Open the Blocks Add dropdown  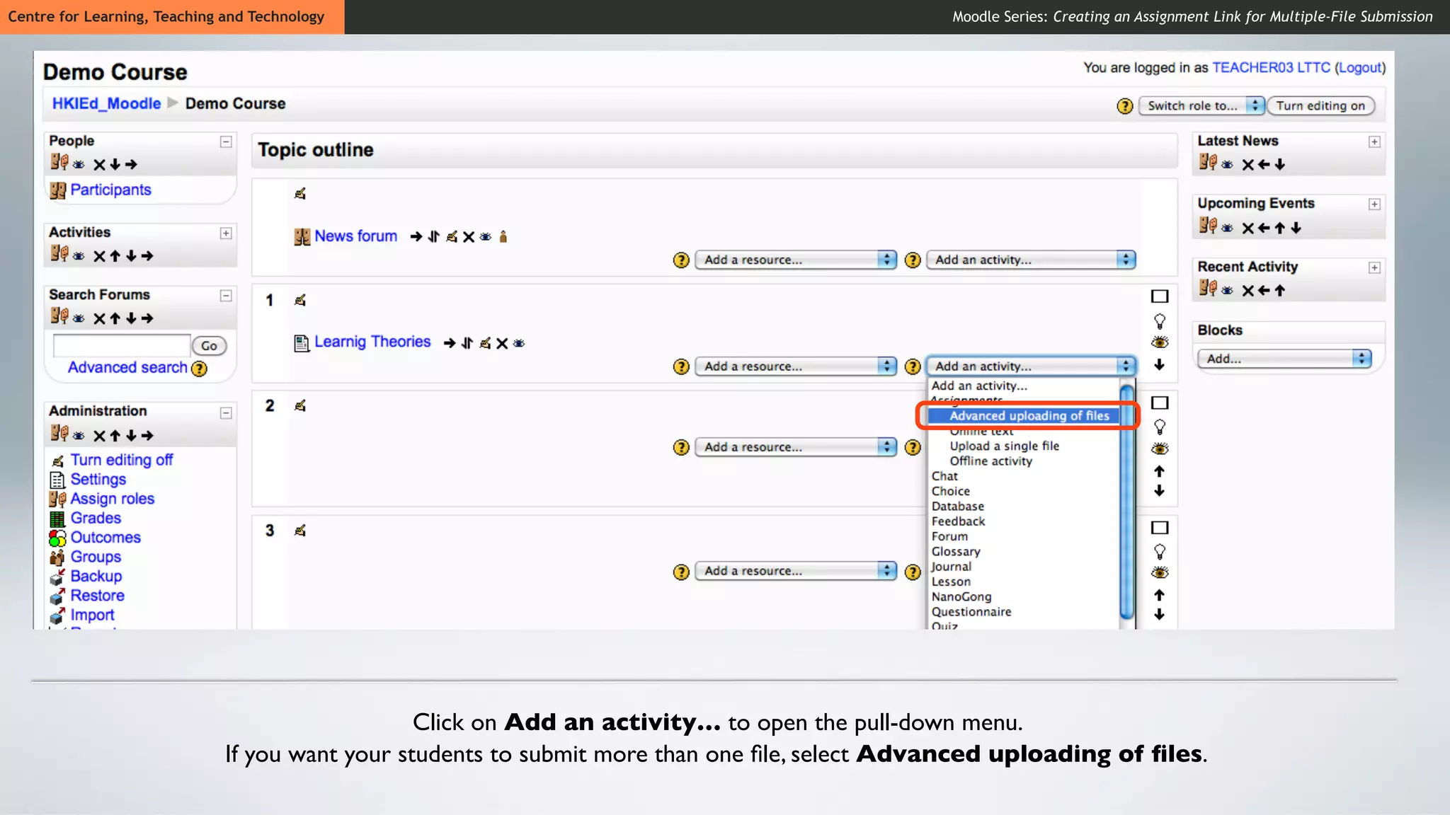click(1284, 359)
